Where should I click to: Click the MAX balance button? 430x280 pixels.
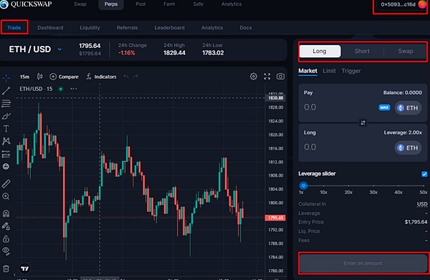point(384,107)
